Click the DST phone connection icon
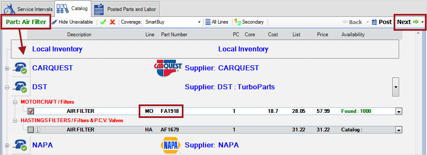Viewport: 427px width, 155px height. pos(21,87)
